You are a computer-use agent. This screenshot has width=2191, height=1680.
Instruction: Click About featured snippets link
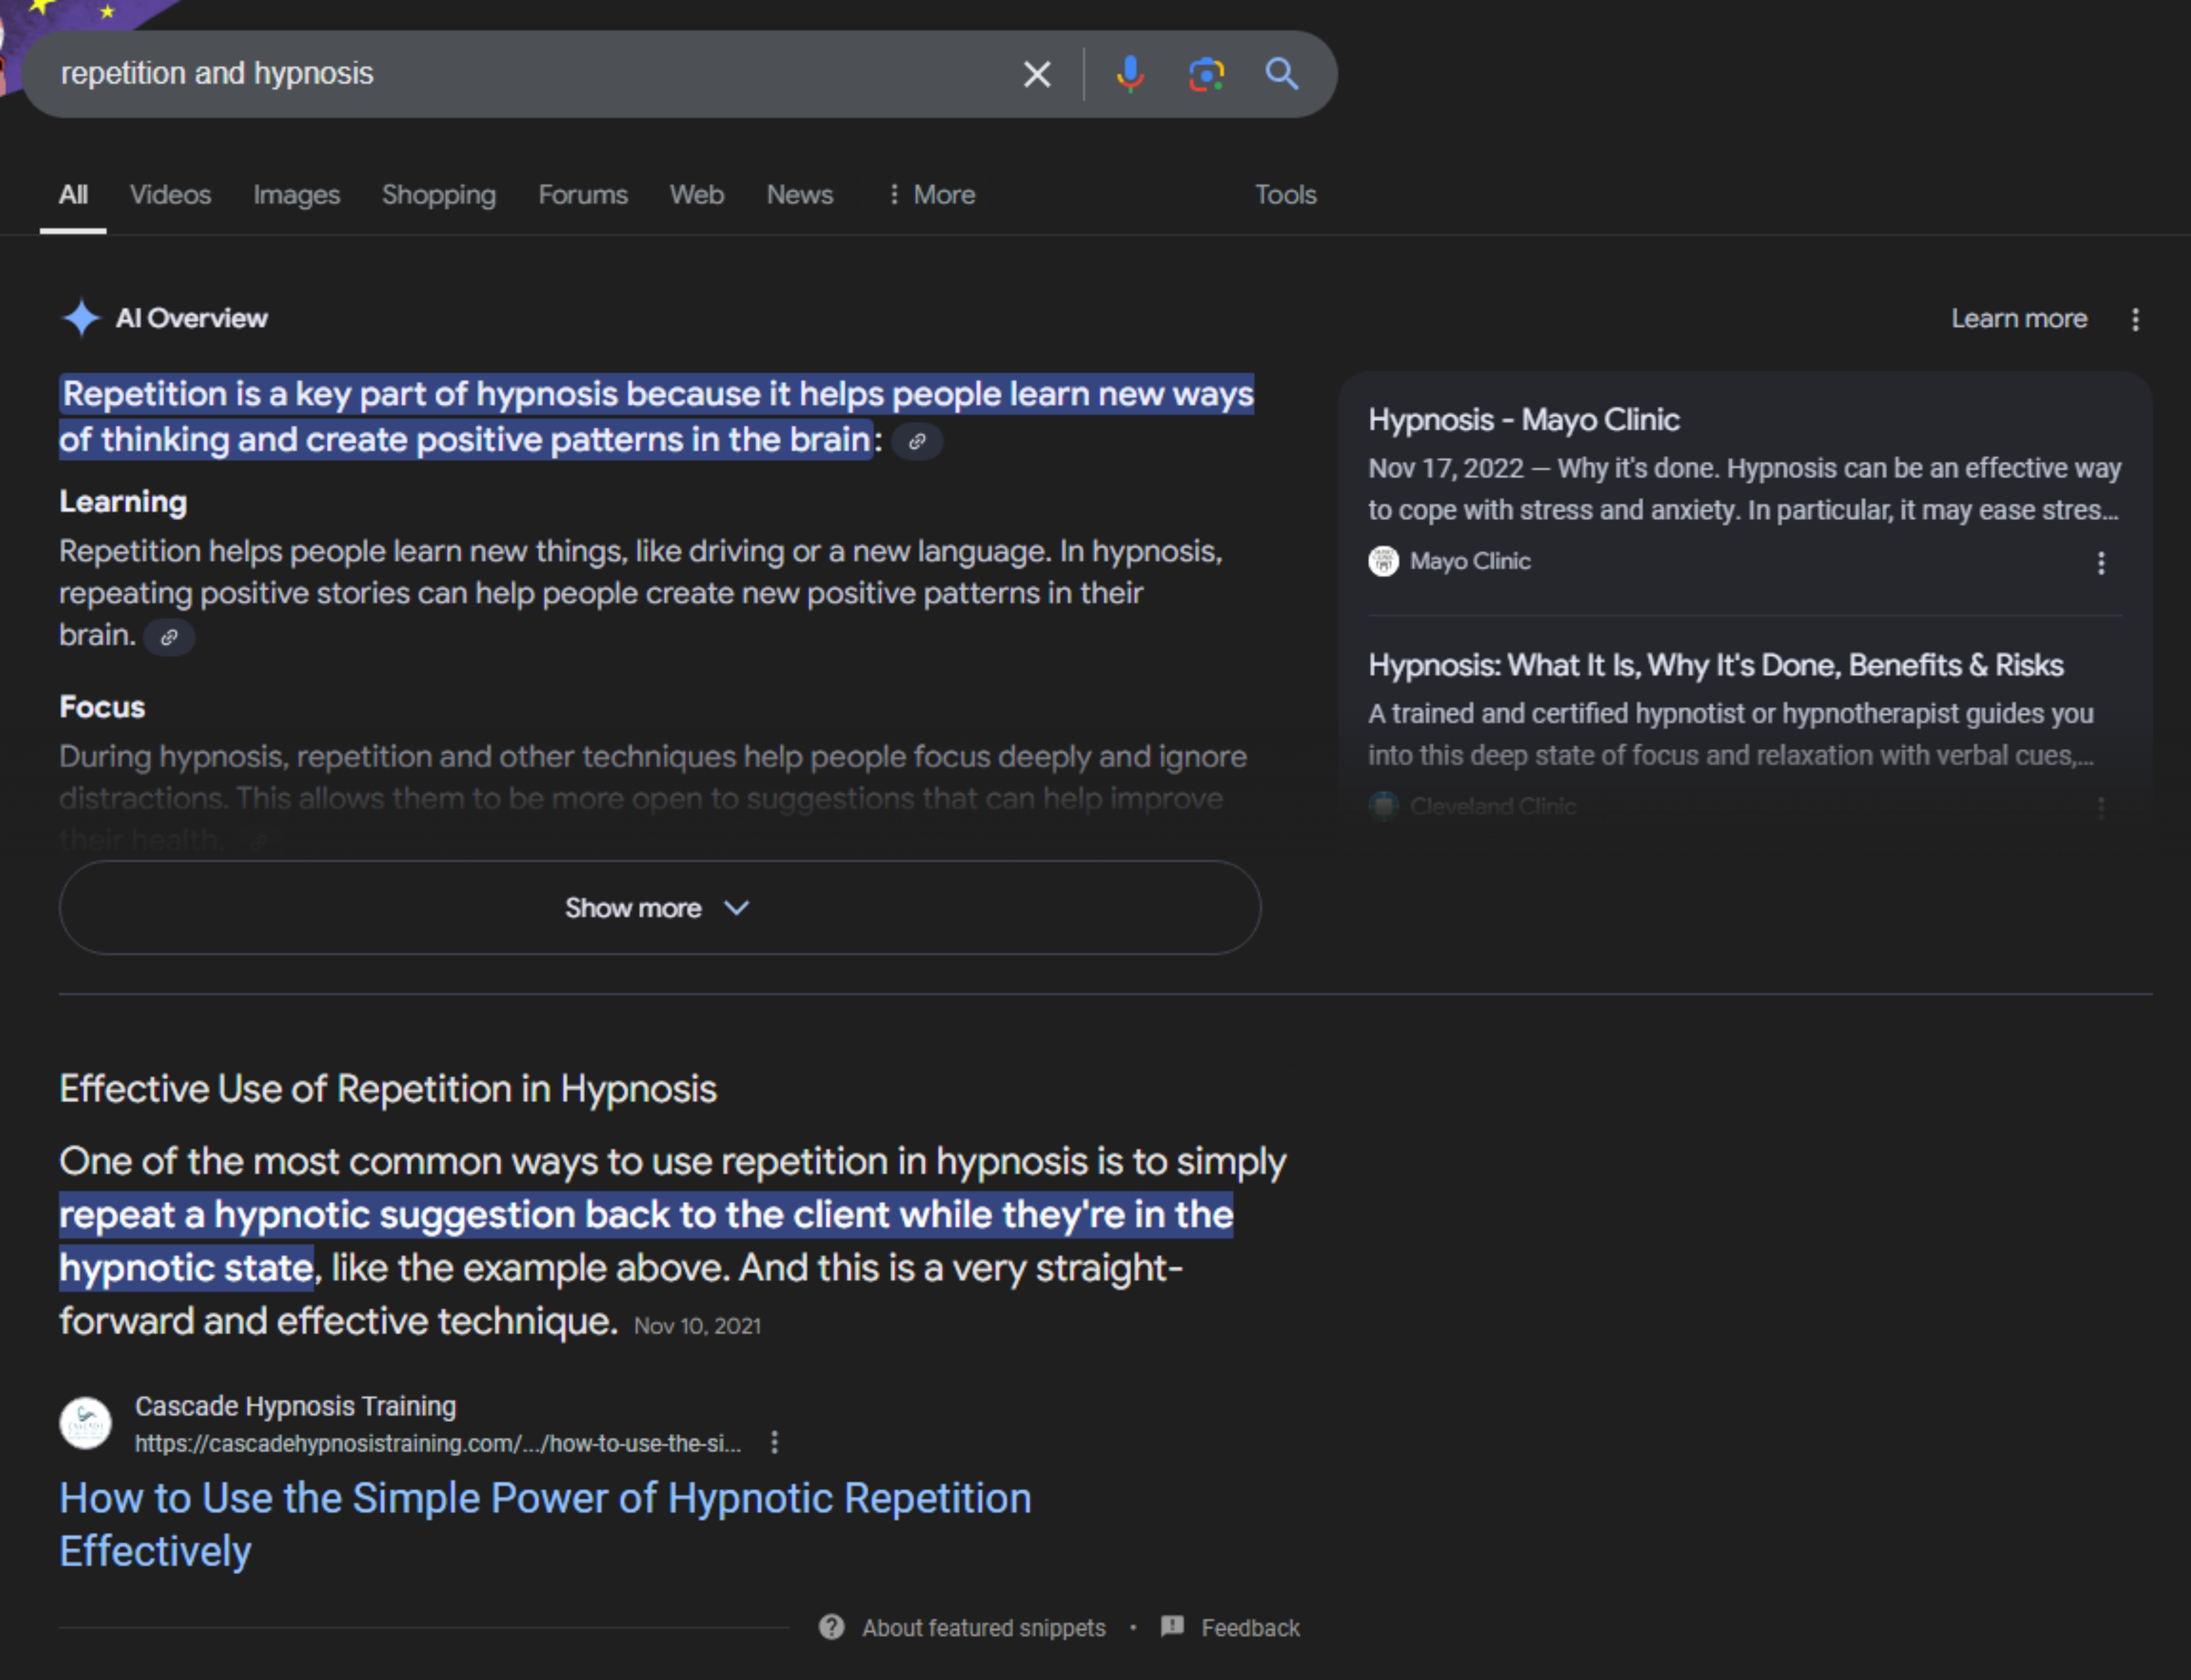tap(984, 1628)
